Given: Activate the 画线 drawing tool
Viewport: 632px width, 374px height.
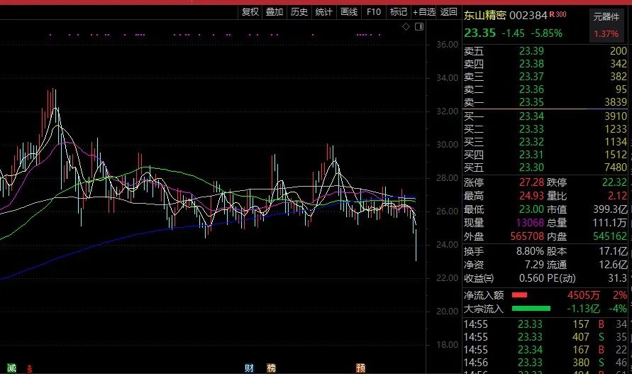Looking at the screenshot, I should [x=348, y=11].
